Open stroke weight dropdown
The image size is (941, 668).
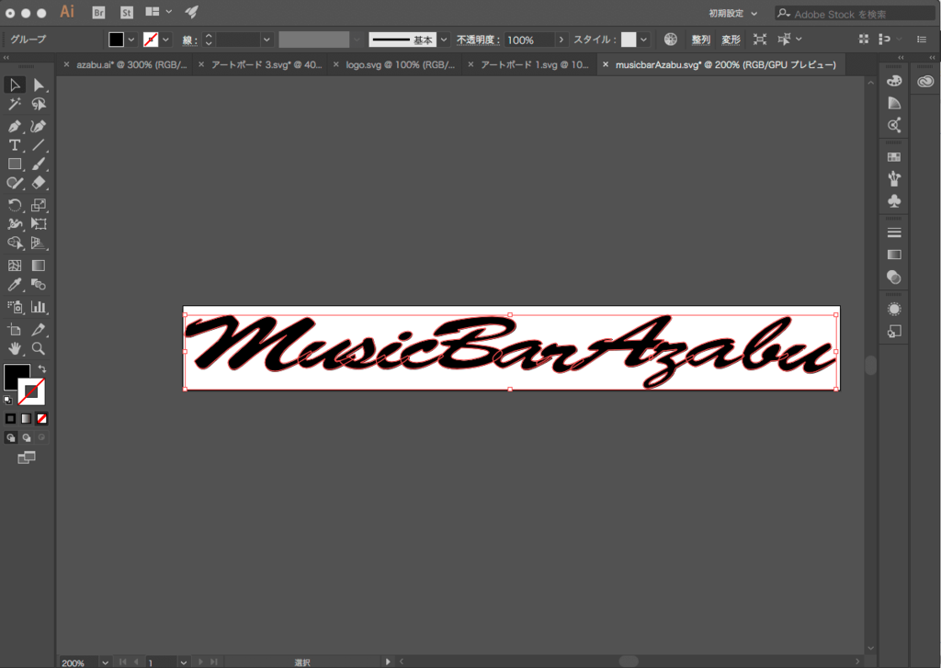tap(267, 40)
